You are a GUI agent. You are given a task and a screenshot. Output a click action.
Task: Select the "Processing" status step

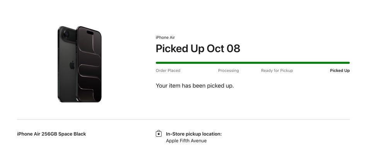tap(228, 71)
